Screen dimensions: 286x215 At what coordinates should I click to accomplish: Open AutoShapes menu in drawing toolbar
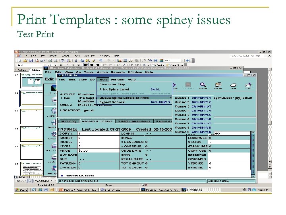tap(43, 181)
